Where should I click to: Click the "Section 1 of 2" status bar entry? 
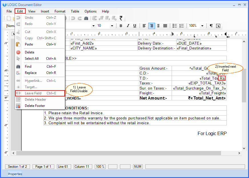click(17, 167)
